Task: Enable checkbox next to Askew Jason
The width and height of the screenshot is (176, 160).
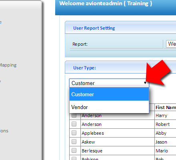Action: point(74,142)
